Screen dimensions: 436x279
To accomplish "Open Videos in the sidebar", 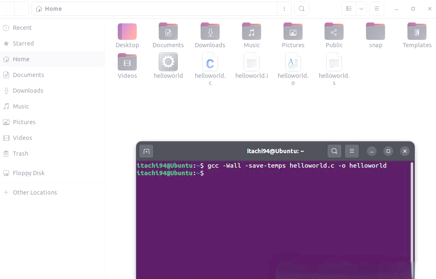I will [53, 138].
